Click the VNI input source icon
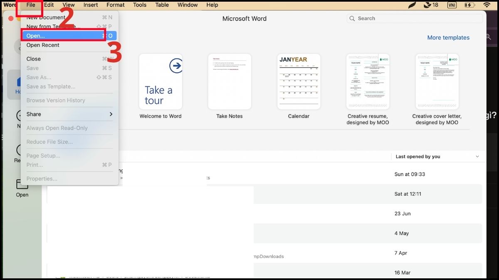Image resolution: width=499 pixels, height=280 pixels. (x=452, y=5)
